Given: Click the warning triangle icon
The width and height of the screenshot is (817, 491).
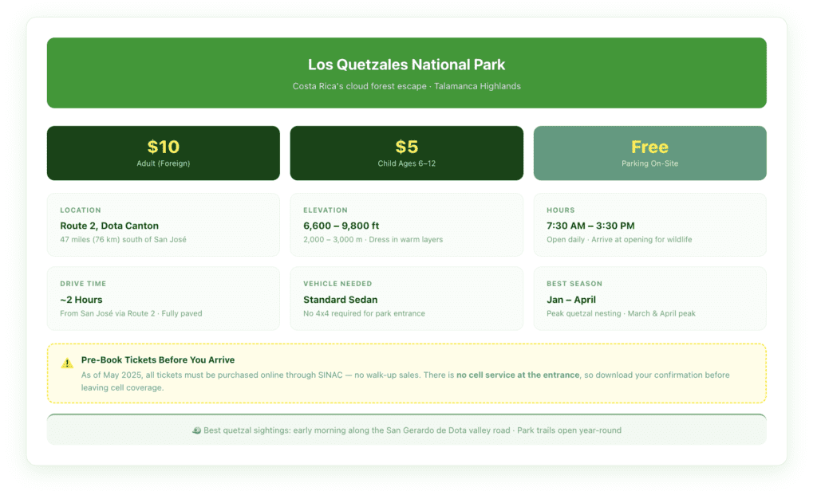Looking at the screenshot, I should (67, 363).
